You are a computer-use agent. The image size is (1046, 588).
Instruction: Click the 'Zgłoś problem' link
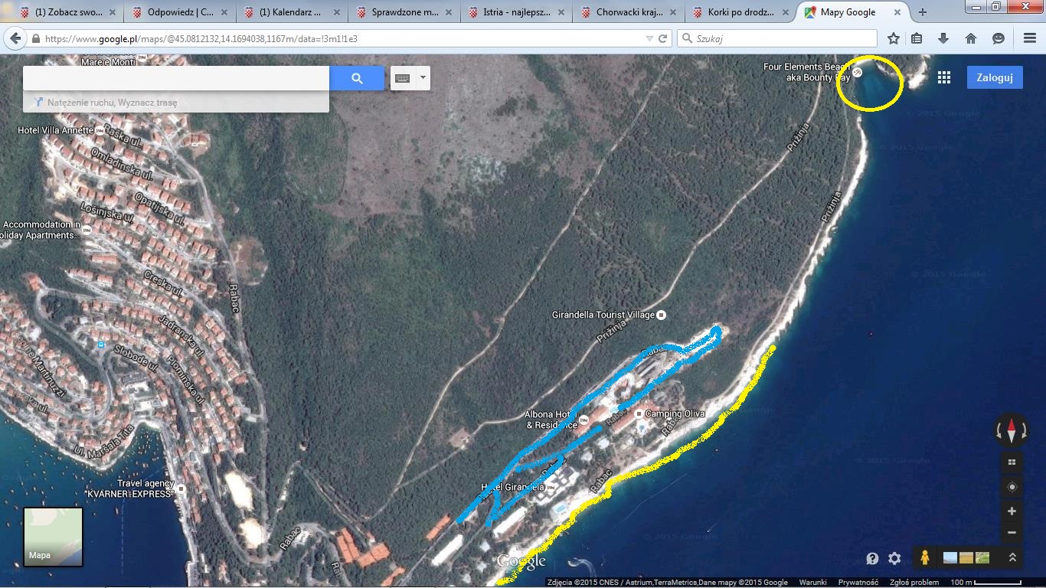click(x=914, y=583)
